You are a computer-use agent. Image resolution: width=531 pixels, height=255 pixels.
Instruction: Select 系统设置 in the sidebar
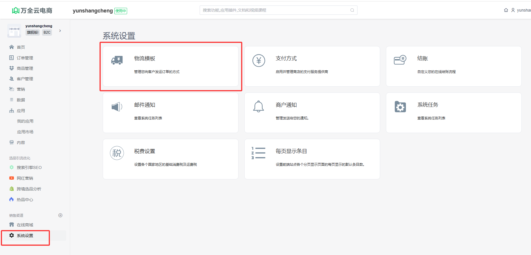pos(25,236)
